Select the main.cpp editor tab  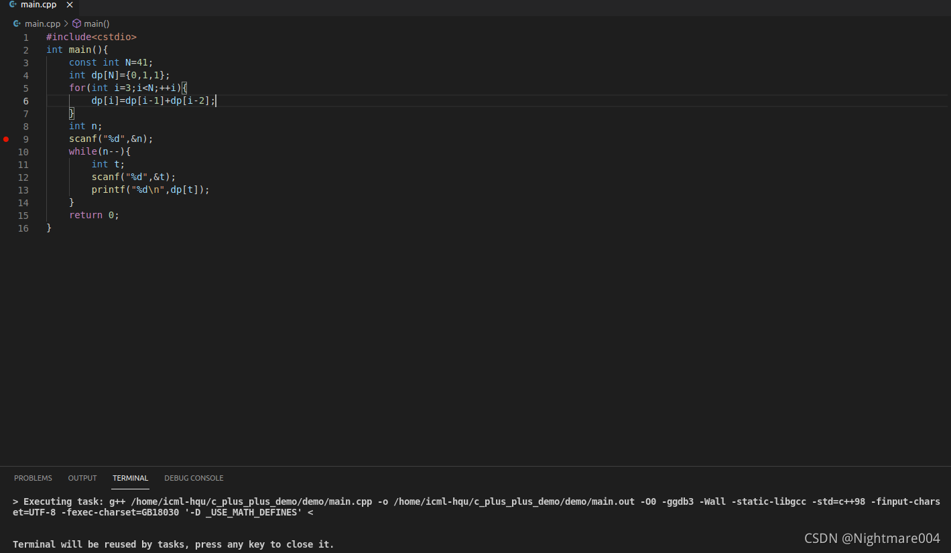click(40, 5)
